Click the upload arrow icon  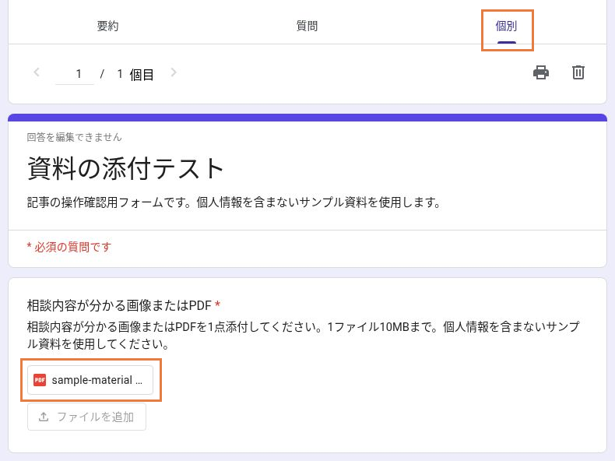44,417
